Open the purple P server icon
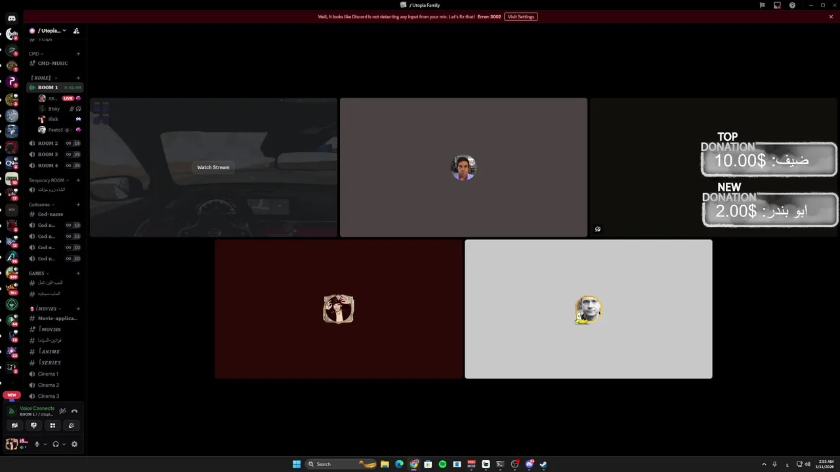 pos(12,82)
